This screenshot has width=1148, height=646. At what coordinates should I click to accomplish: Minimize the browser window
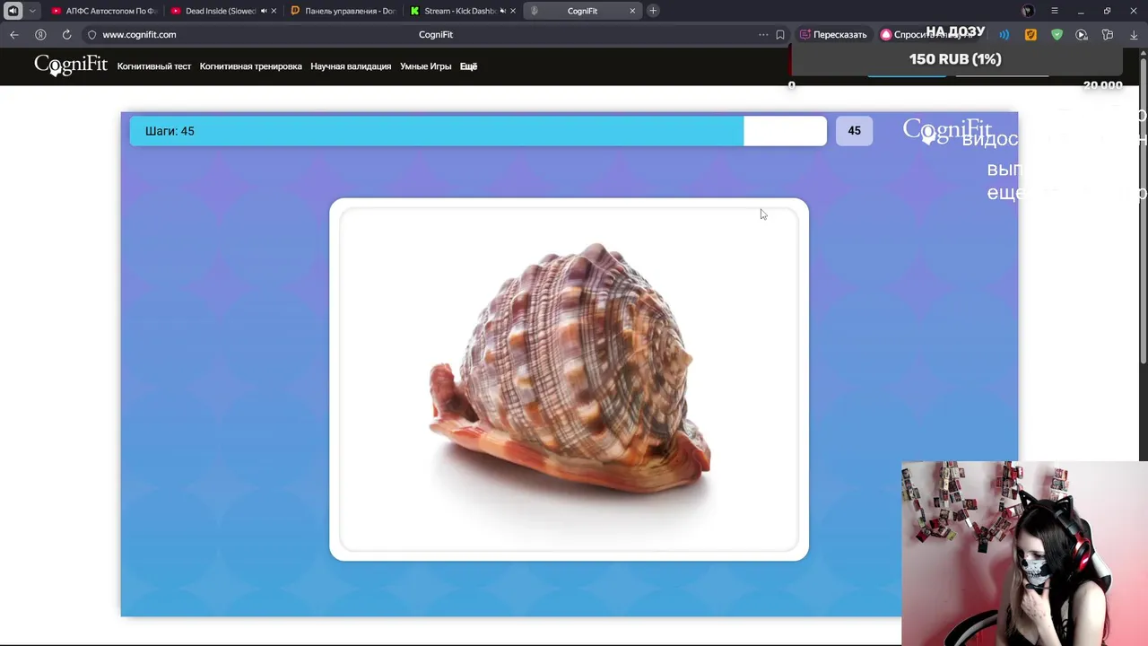[x=1081, y=11]
